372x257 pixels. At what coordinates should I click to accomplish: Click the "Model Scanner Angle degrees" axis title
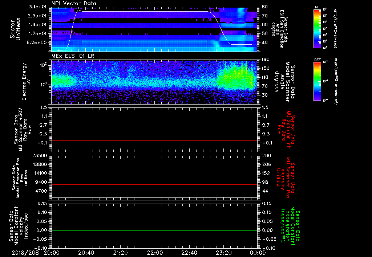coord(285,82)
